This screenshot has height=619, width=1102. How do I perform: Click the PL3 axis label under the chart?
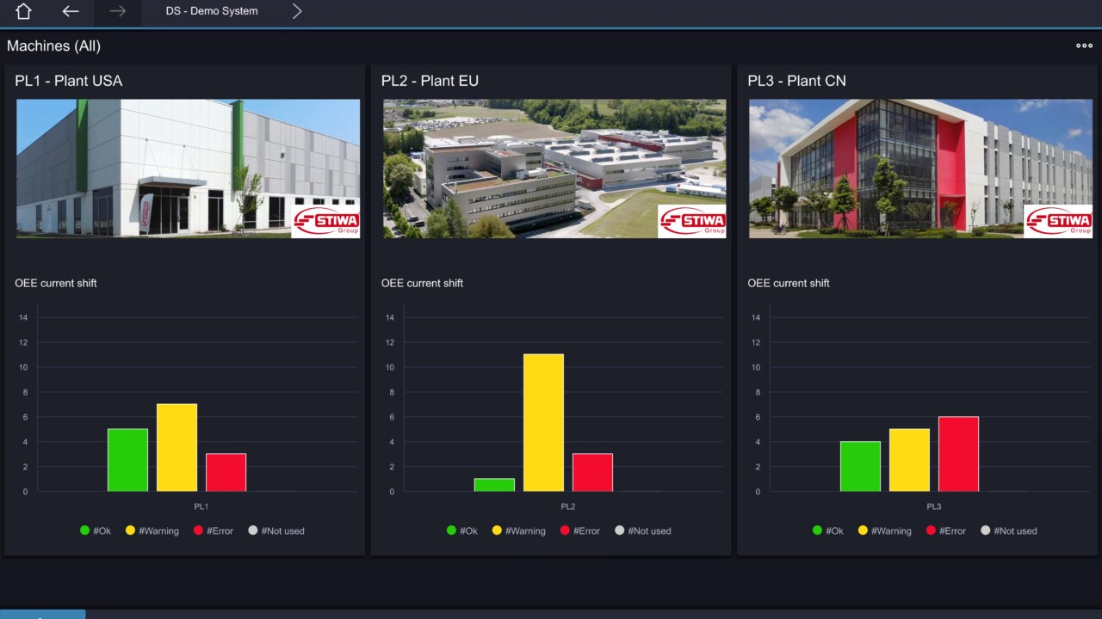[934, 506]
